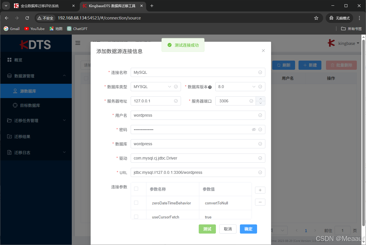
Task: Open Chrome three-dot menu
Action: tap(359, 18)
